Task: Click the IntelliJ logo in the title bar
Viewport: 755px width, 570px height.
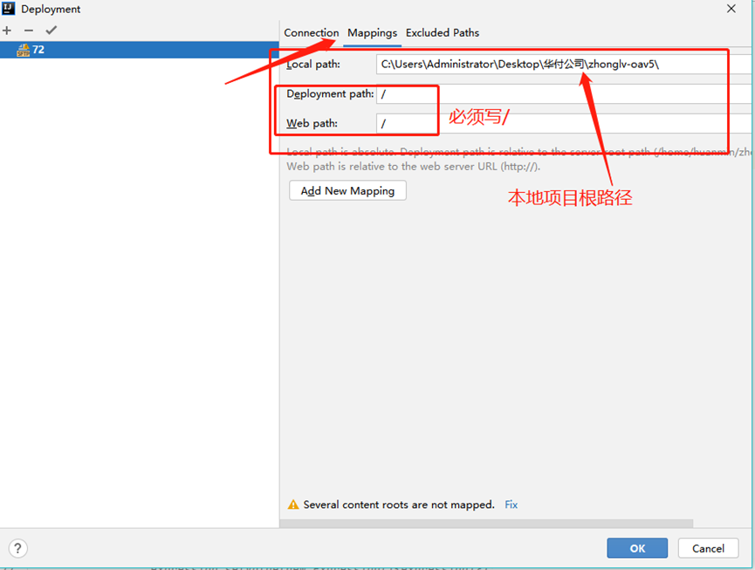Action: (x=8, y=9)
